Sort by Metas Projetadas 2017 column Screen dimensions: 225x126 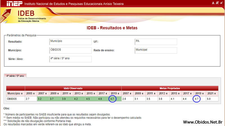(191, 94)
